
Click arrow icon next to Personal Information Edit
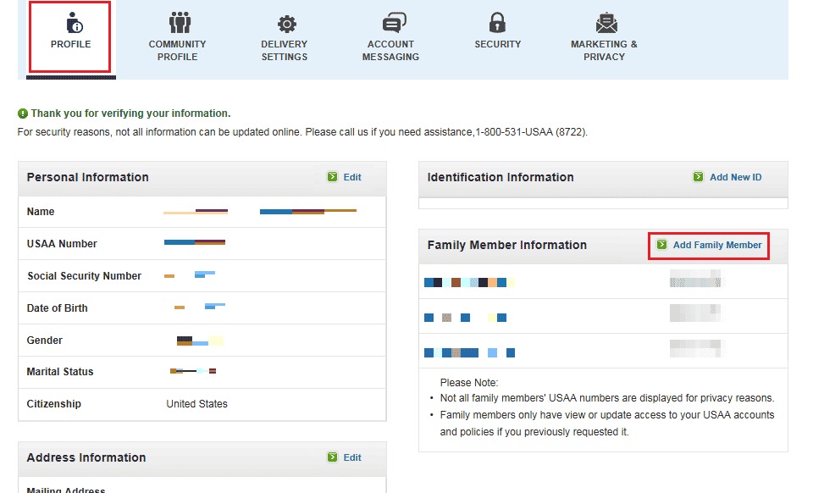pos(332,177)
